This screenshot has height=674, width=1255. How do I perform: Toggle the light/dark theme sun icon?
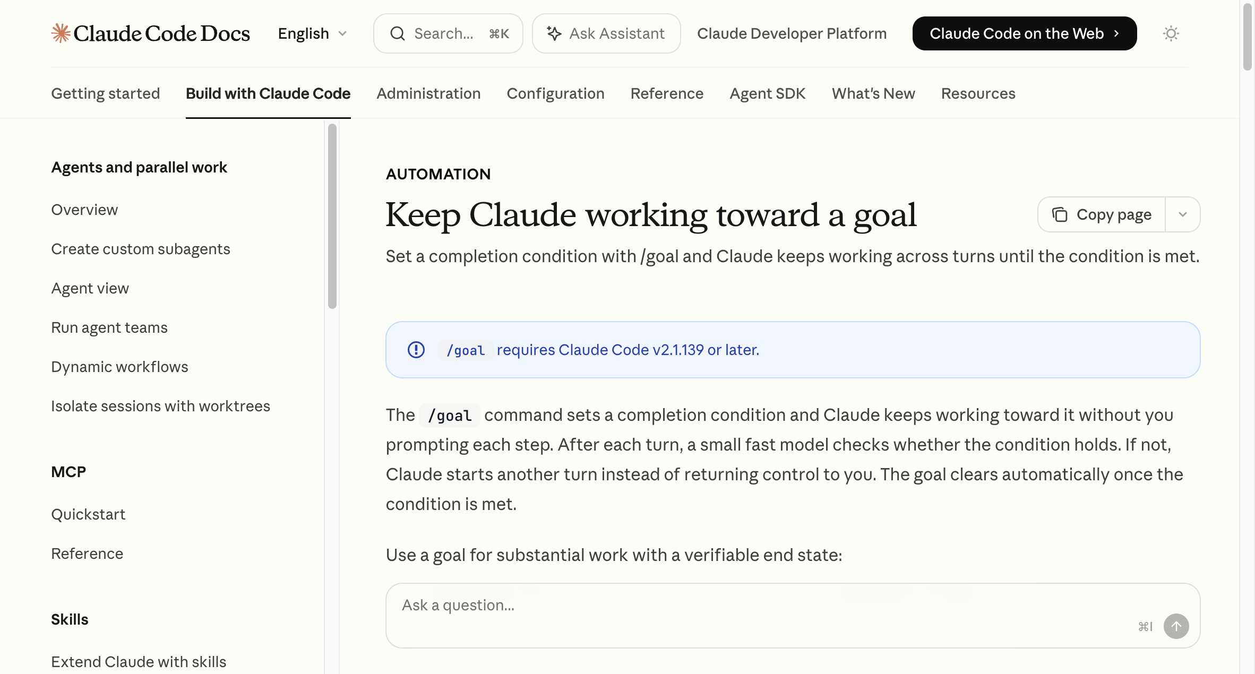(x=1171, y=33)
